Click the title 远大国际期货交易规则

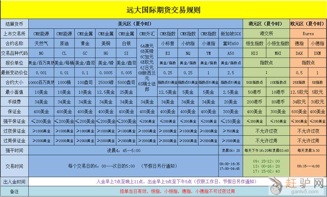tap(163, 9)
